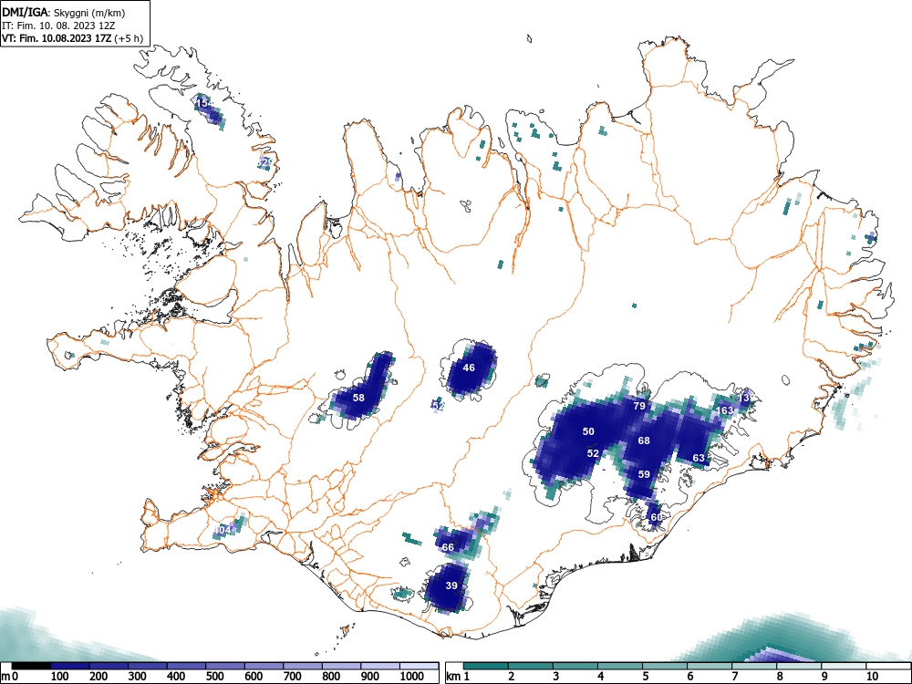
Task: Click the "79" visibility value on the map
Action: [x=640, y=406]
